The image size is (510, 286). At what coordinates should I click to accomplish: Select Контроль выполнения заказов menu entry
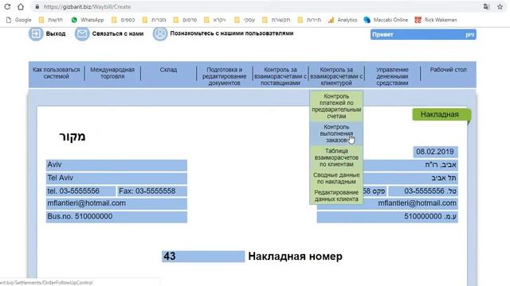click(x=336, y=133)
